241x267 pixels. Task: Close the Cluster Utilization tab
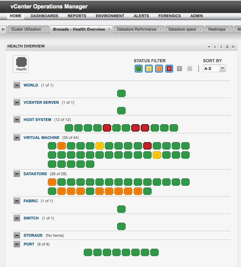45,29
